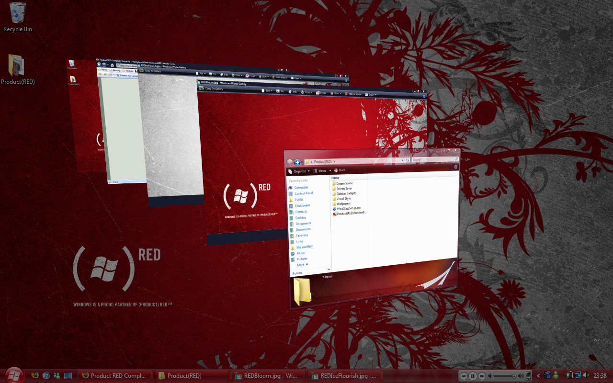Open the Downloads favorite link
Viewport: 613px width, 383px height.
tap(303, 229)
